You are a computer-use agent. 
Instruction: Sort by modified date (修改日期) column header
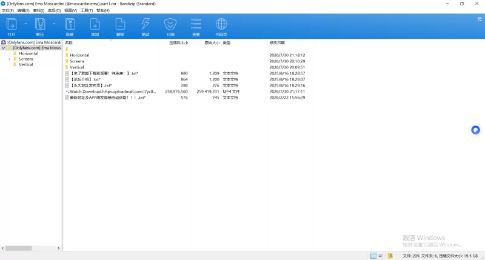pos(277,42)
